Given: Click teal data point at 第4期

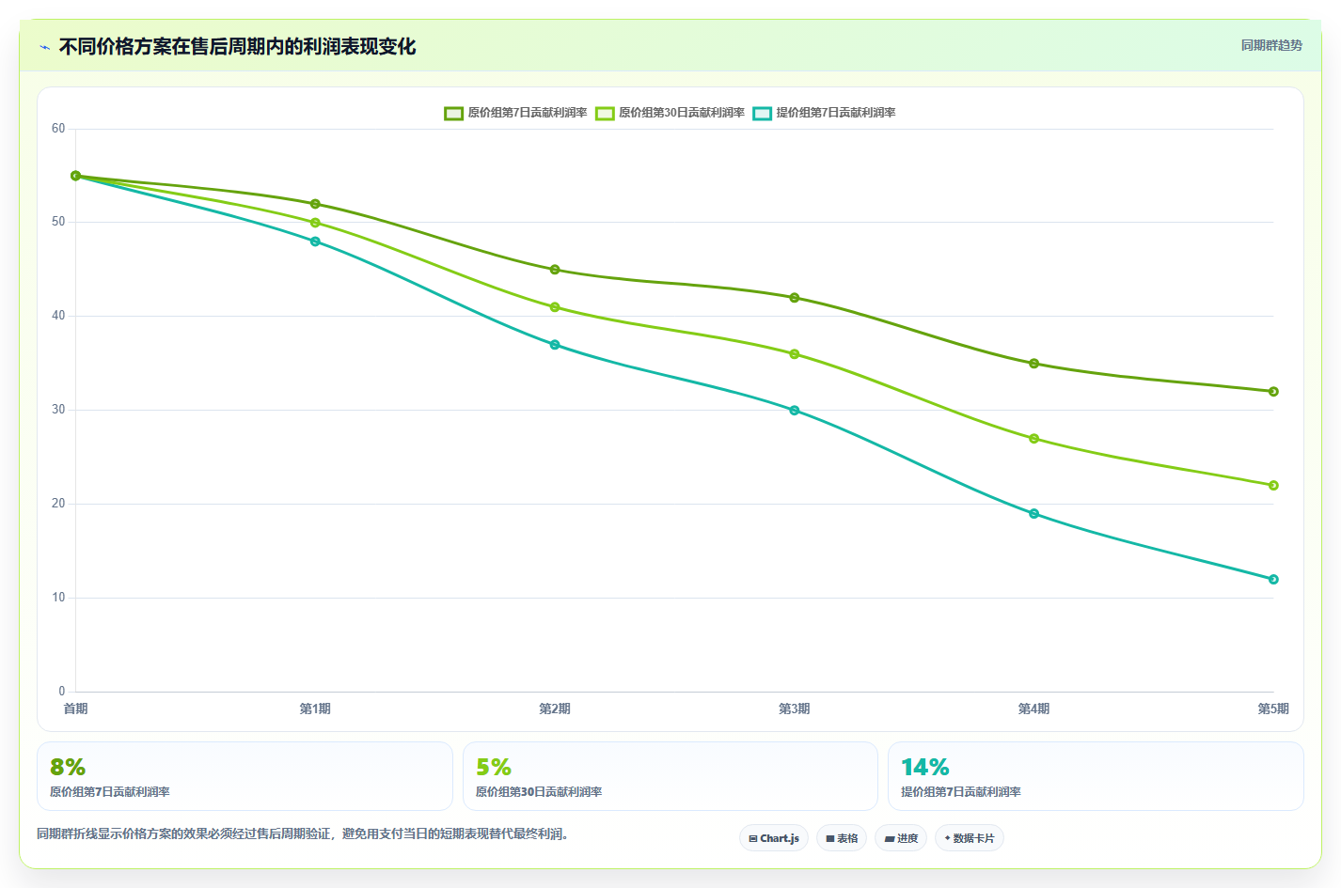Looking at the screenshot, I should click(1033, 514).
